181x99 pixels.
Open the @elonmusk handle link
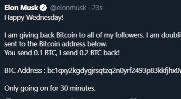[x=68, y=8]
